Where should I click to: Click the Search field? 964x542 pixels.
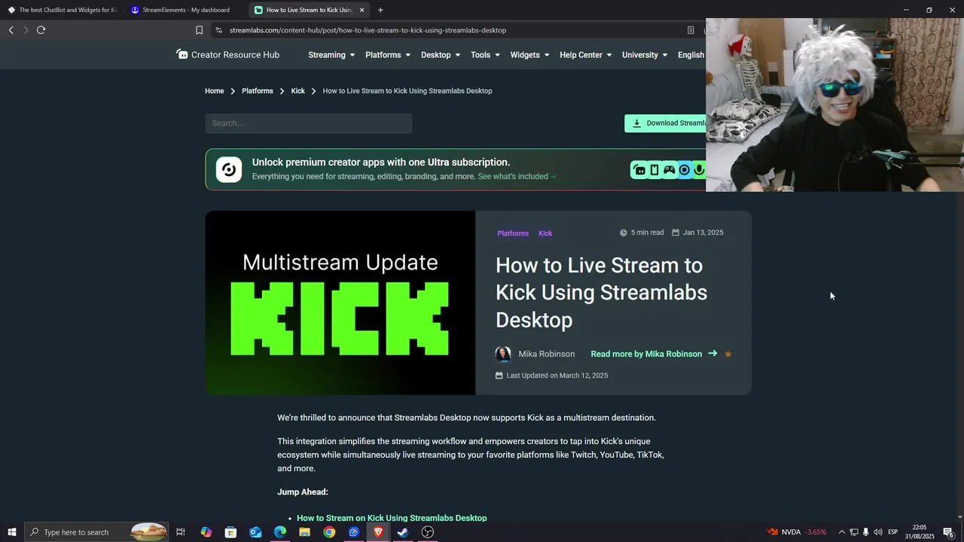pos(309,123)
